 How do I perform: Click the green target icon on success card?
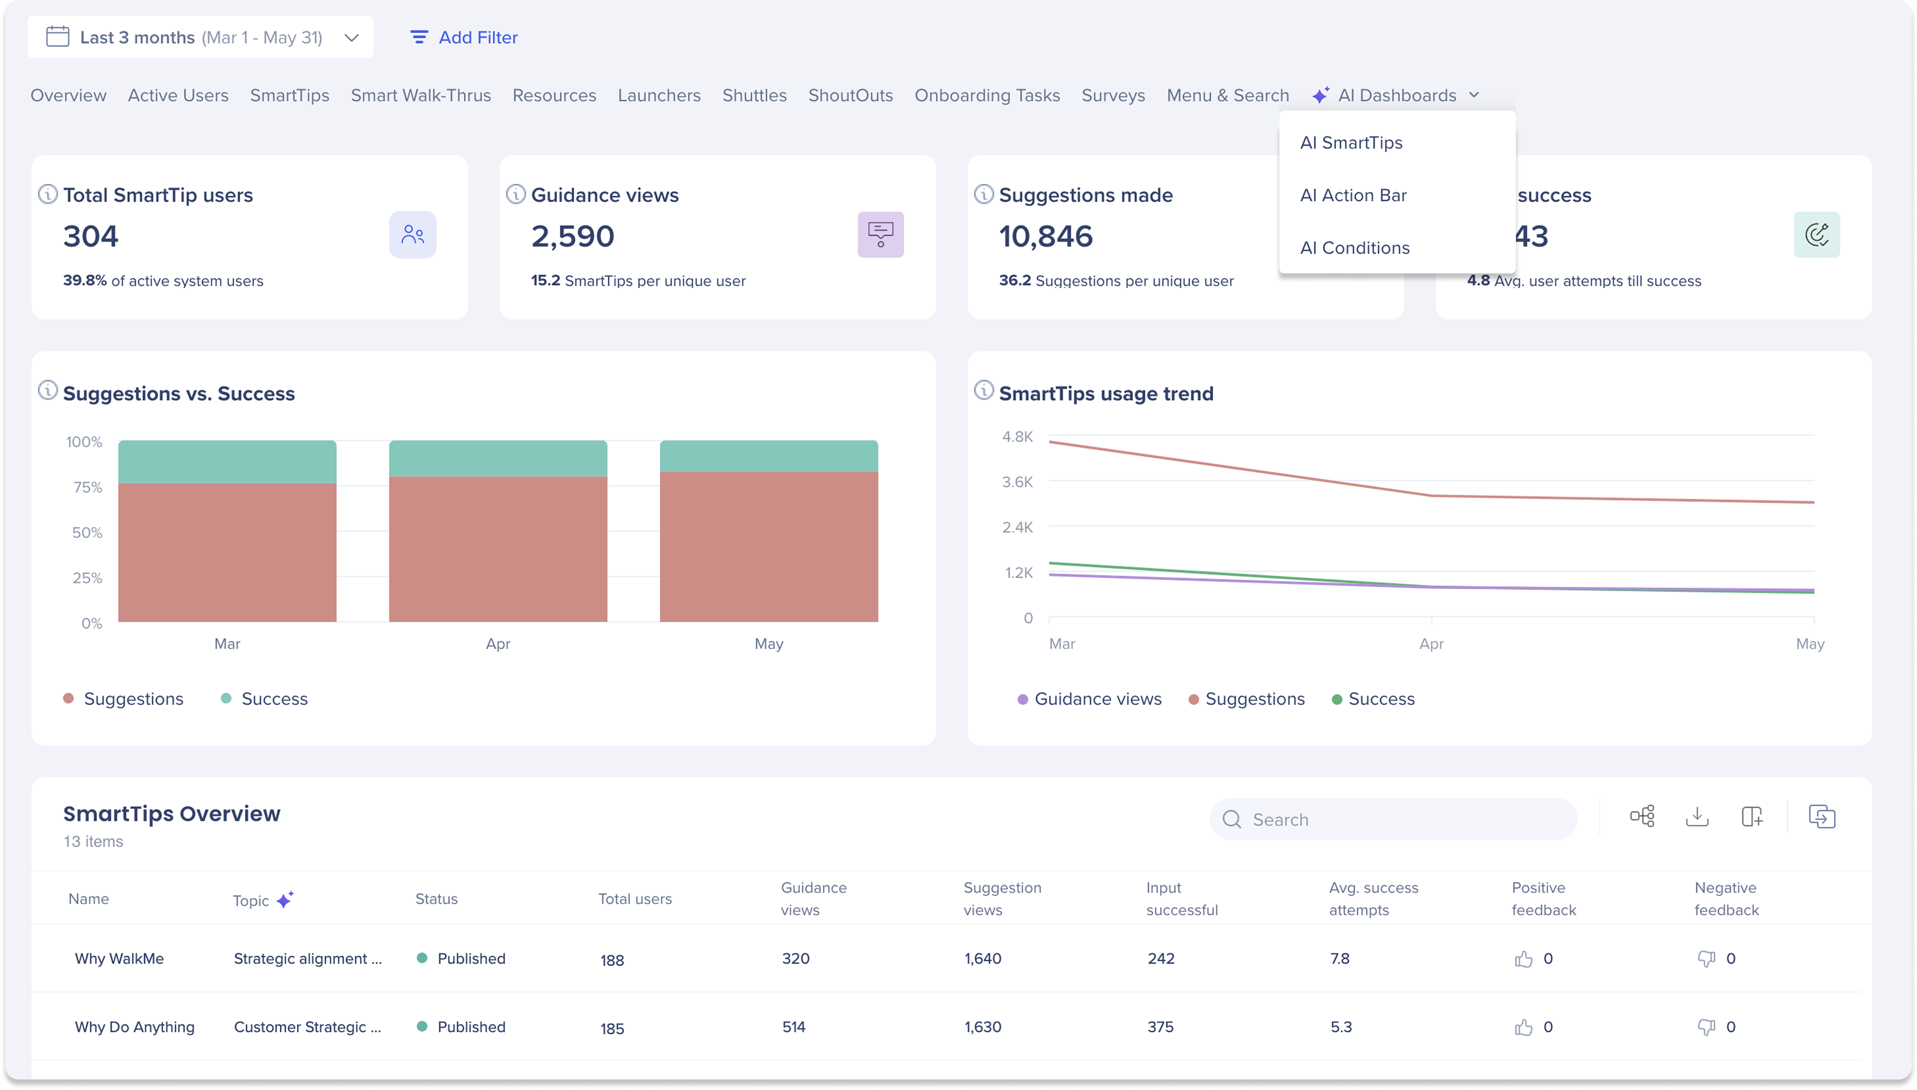(x=1817, y=234)
